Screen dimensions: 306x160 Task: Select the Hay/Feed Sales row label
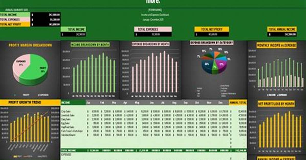tap(68, 127)
